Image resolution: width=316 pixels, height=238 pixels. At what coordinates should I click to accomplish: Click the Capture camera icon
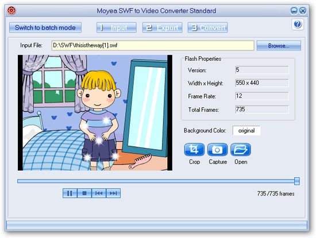click(217, 150)
